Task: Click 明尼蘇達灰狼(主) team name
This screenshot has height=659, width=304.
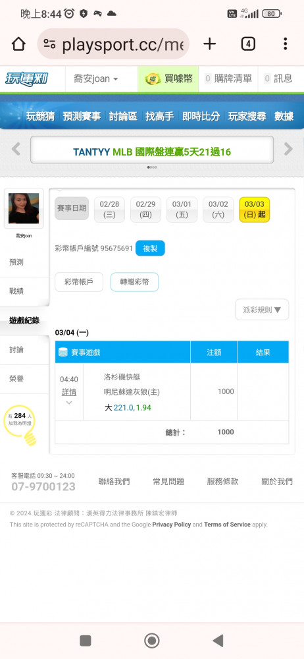Action: click(x=132, y=391)
